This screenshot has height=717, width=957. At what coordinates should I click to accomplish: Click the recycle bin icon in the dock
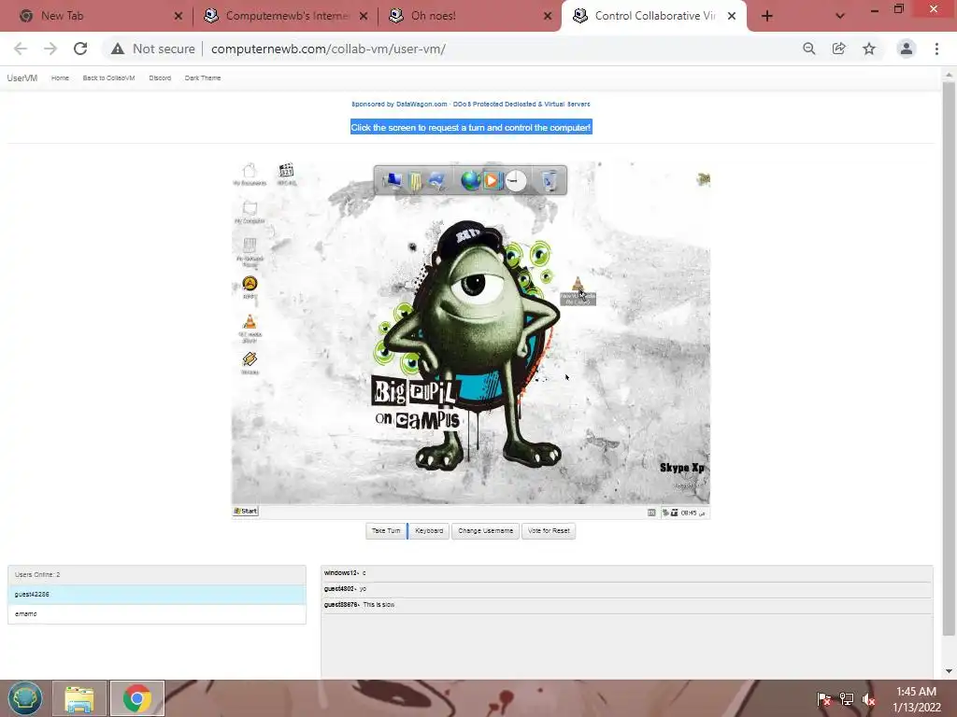point(550,181)
